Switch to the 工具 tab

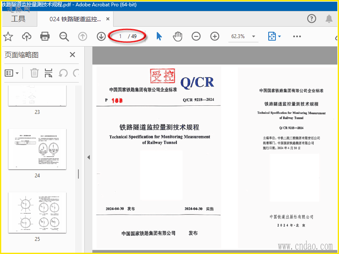click(18, 19)
